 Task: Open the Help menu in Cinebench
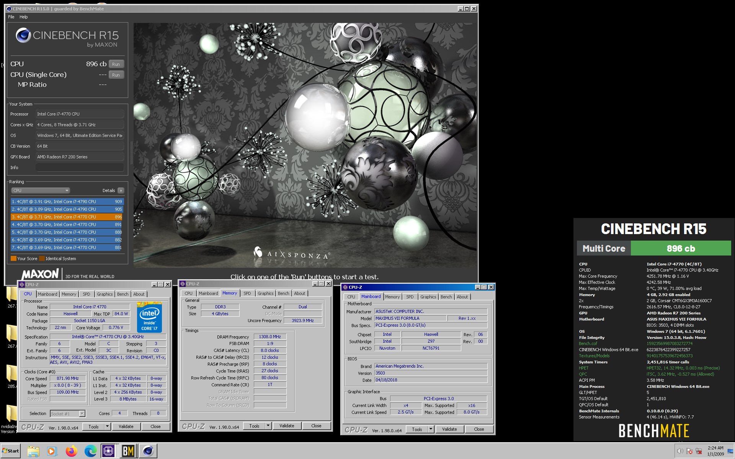click(24, 17)
